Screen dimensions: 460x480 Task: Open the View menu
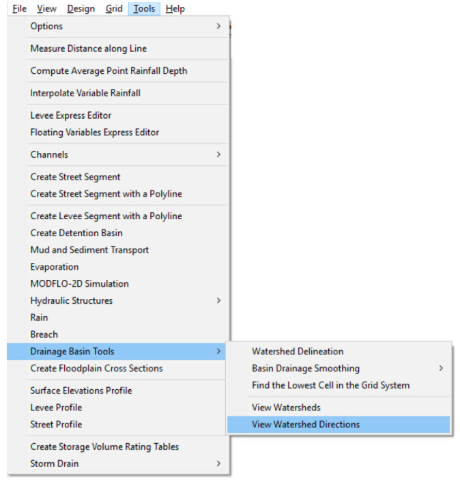click(46, 9)
